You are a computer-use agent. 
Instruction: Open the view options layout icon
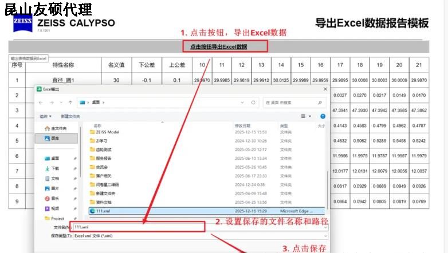point(304,116)
